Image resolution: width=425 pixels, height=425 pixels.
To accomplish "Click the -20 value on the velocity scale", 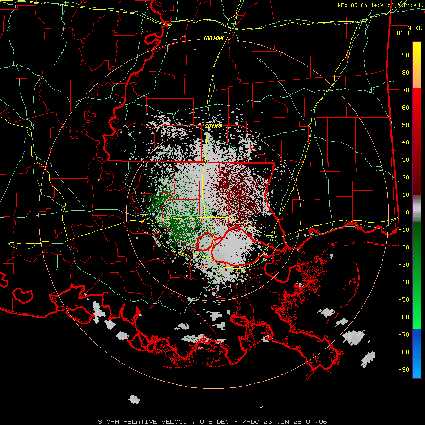I will click(404, 247).
